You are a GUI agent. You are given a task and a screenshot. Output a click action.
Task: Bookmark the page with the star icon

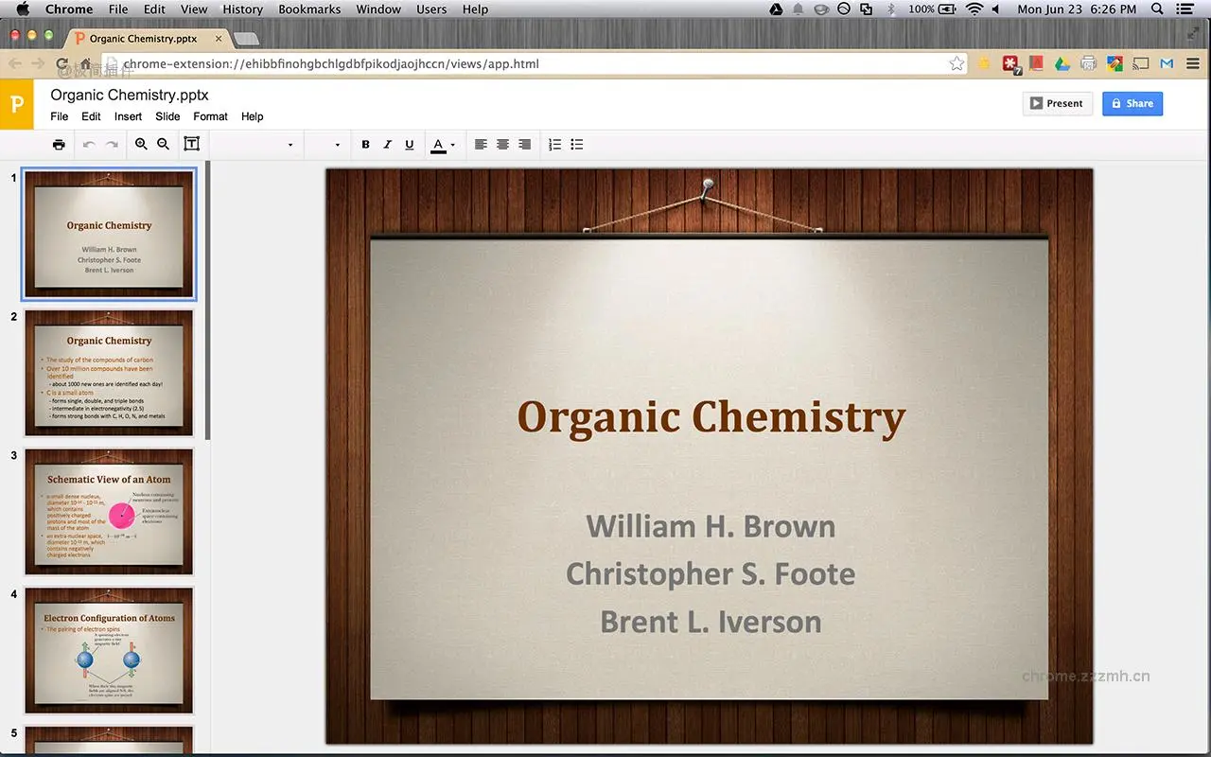tap(957, 63)
